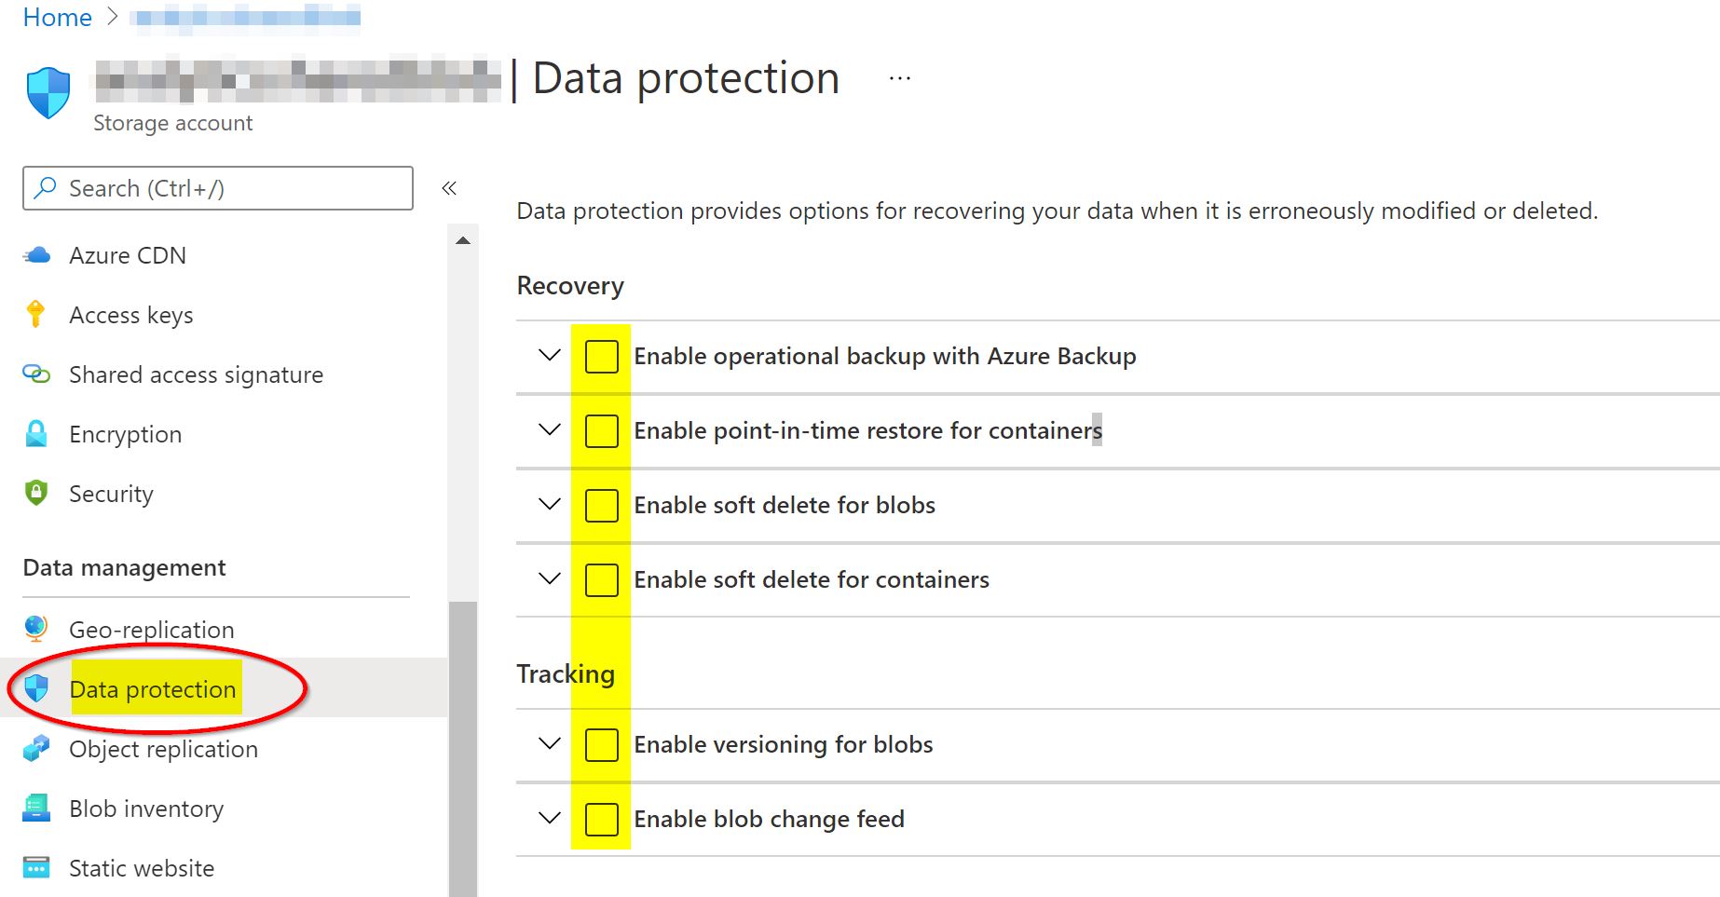The image size is (1720, 897).
Task: Click the Geo-replication globe icon
Action: pos(36,629)
